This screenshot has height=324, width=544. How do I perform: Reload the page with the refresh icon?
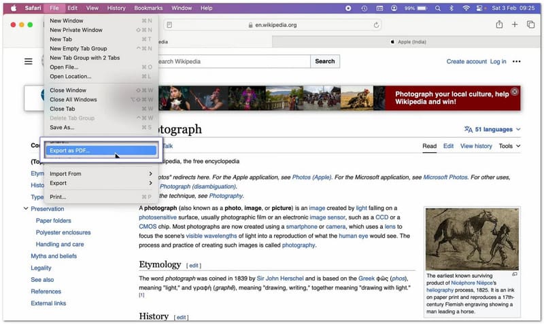pyautogui.click(x=376, y=25)
